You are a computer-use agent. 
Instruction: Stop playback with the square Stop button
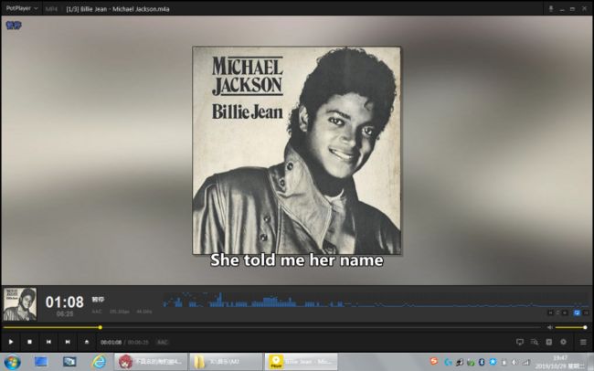(x=29, y=342)
